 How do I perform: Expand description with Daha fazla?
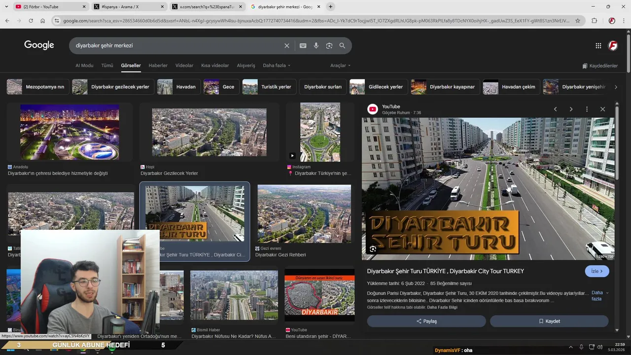pyautogui.click(x=599, y=296)
